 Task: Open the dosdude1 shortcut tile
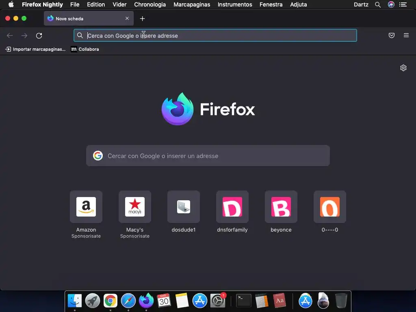coord(184,207)
